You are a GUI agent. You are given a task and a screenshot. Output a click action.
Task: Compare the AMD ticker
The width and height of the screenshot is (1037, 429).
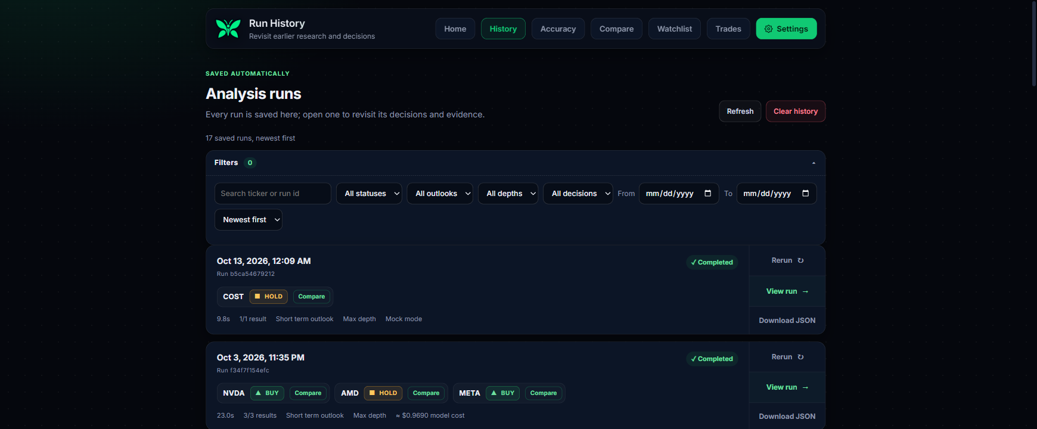click(426, 393)
